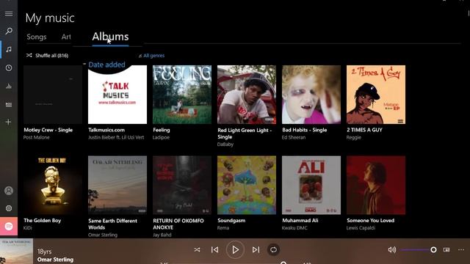The height and width of the screenshot is (264, 470).
Task: Click artist name KiDi
Action: point(28,228)
